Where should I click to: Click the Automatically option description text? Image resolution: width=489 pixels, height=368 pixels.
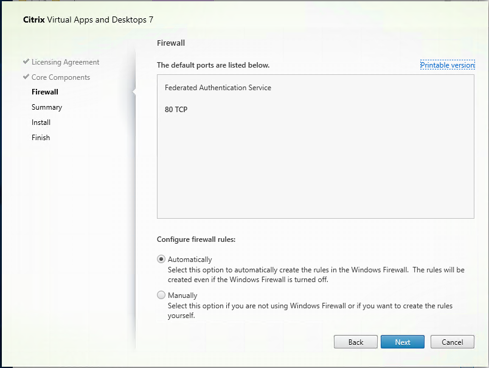316,275
